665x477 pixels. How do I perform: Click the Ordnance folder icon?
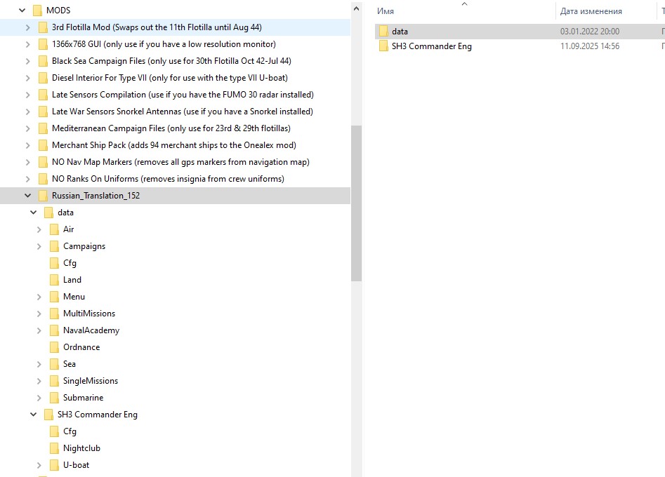click(x=55, y=347)
